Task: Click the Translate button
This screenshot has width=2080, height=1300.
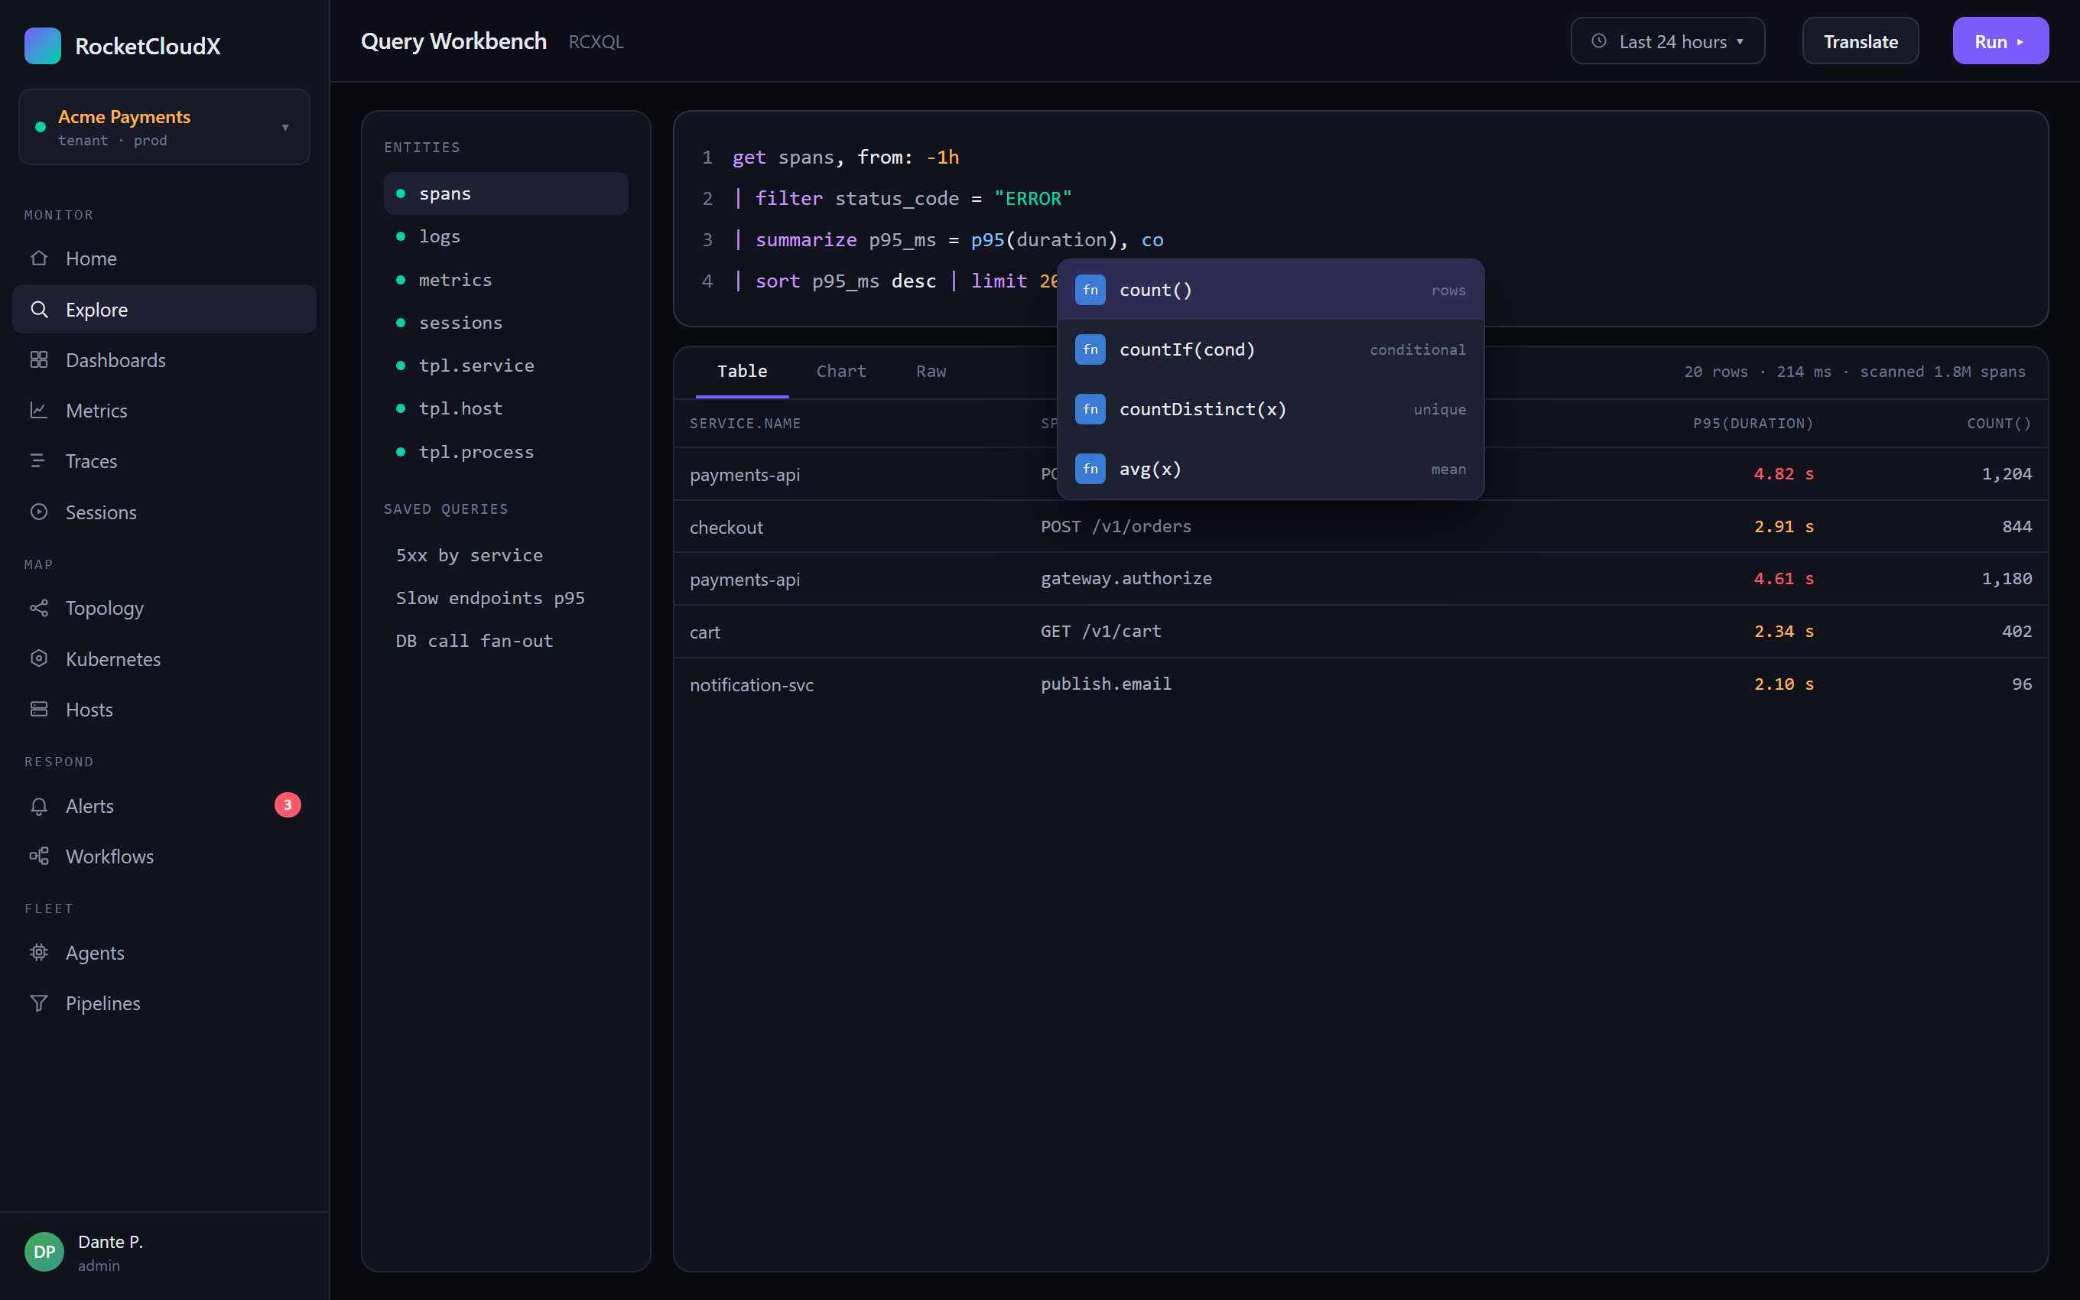Action: [x=1860, y=41]
